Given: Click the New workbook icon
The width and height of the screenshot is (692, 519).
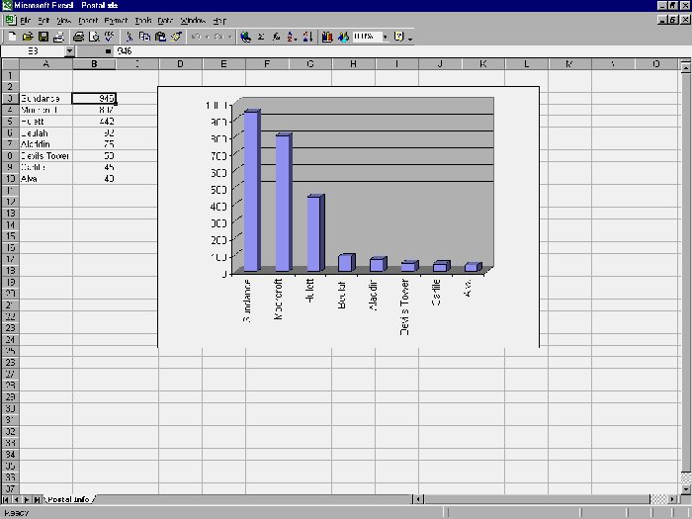Looking at the screenshot, I should (10, 37).
